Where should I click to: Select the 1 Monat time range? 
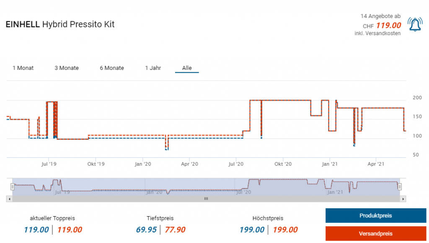point(23,68)
